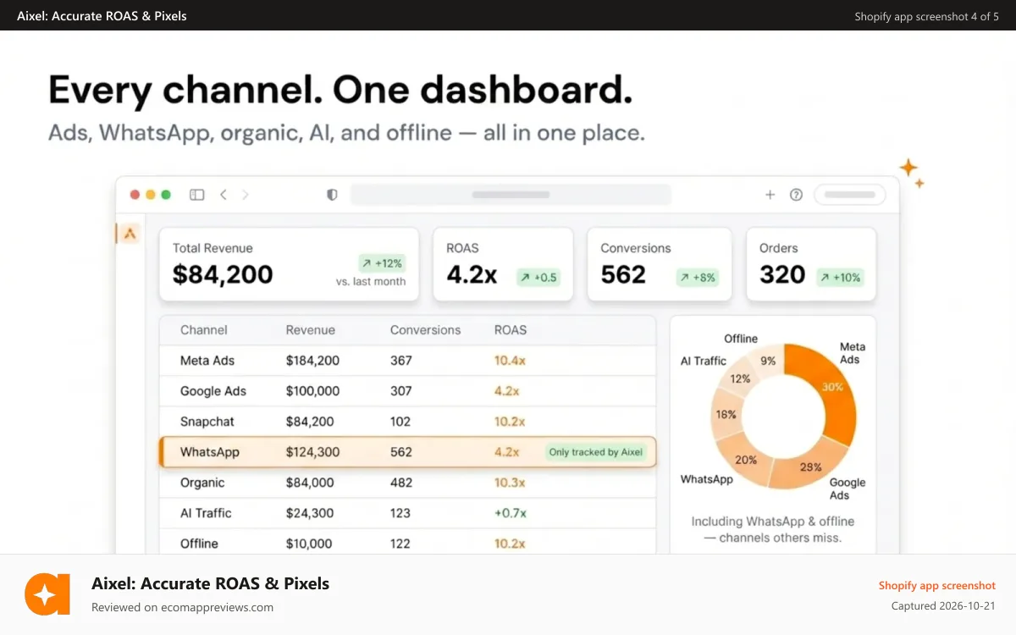
Task: Click the footer title 'Aixel: Accurate ROAS & Pixels'
Action: (x=210, y=583)
